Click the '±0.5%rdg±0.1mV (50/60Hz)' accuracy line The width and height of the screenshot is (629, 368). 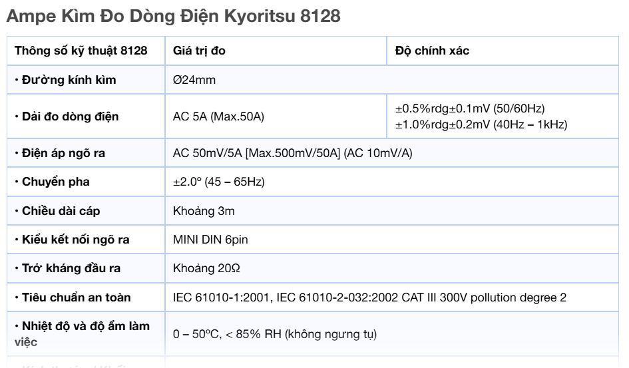coord(470,108)
